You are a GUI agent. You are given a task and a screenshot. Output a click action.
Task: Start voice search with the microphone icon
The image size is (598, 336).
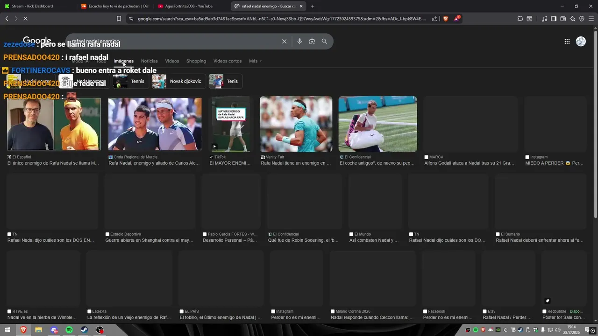tap(299, 42)
